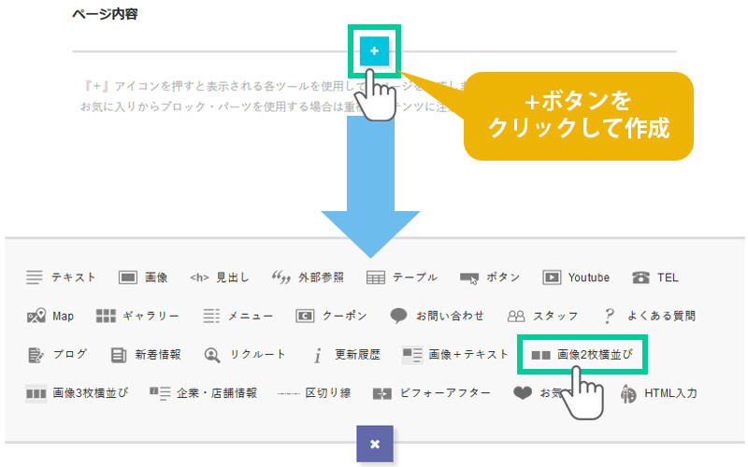
Task: Add a 見出し heading block
Action: tap(219, 277)
